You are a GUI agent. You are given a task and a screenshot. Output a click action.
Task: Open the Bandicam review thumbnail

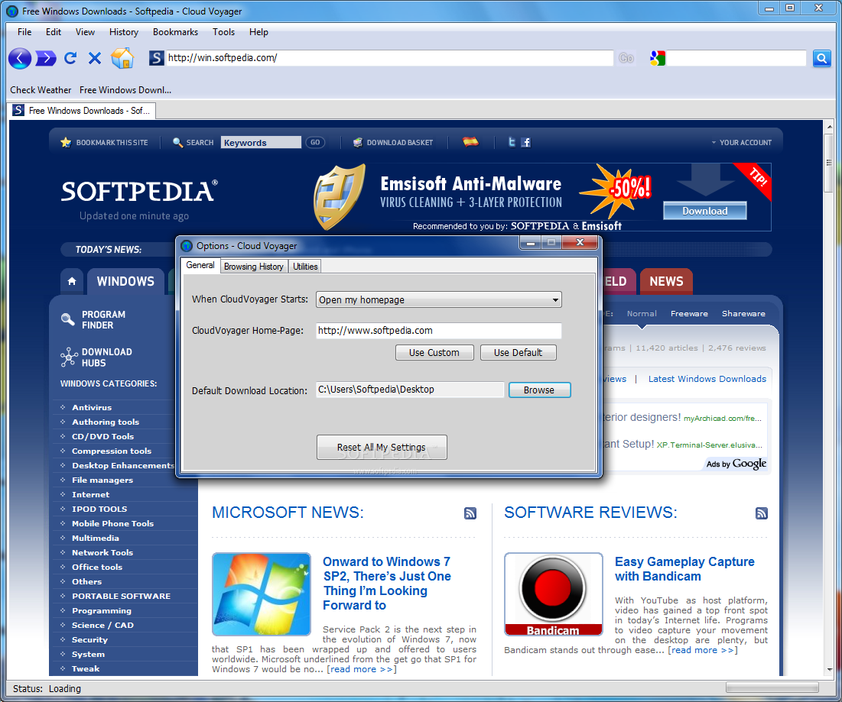pyautogui.click(x=553, y=594)
